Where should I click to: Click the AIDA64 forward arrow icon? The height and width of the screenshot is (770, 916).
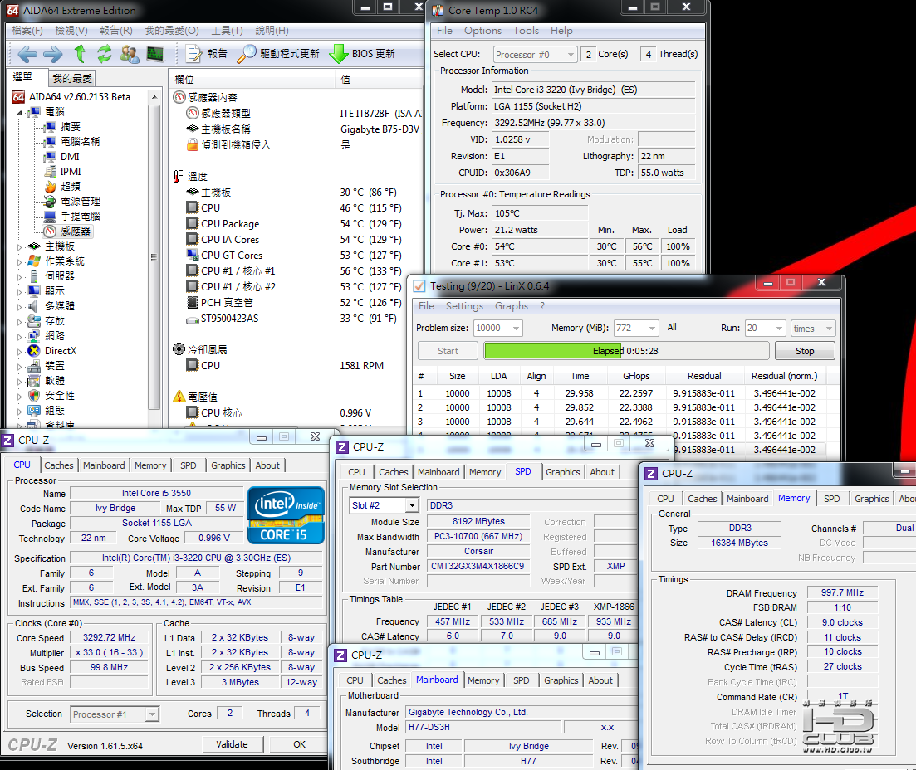(x=52, y=54)
